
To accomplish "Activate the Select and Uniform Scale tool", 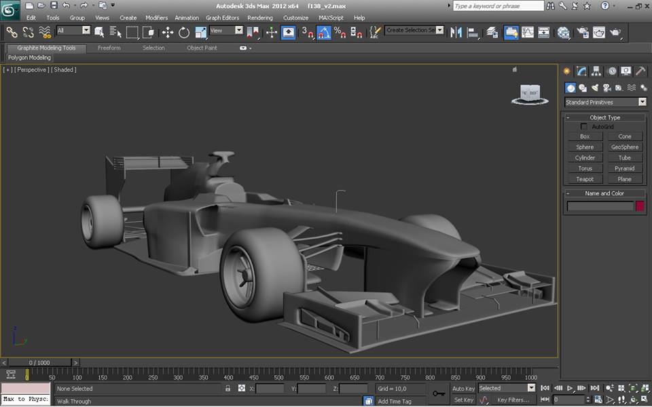I will pos(200,32).
